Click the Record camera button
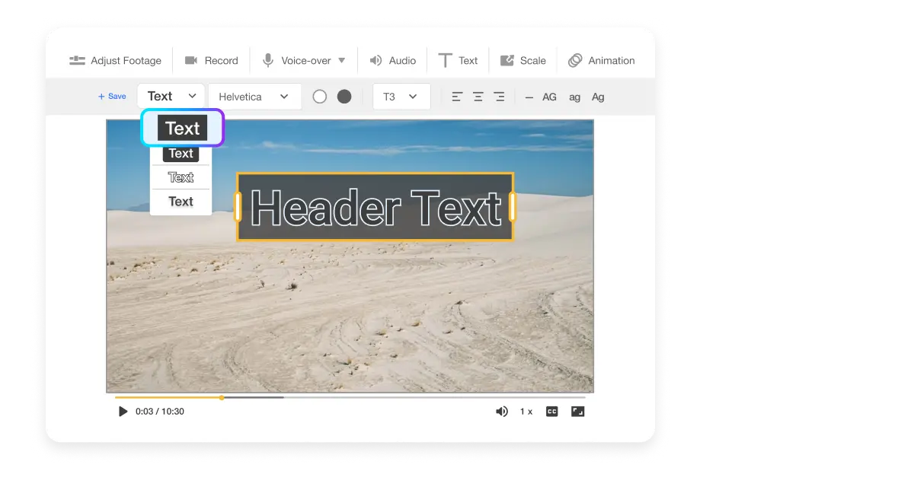 tap(211, 60)
